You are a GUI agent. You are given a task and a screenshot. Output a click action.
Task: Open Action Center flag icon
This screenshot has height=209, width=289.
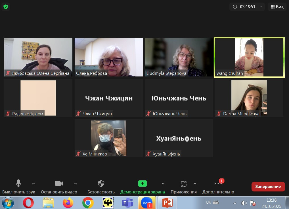[x=253, y=203]
